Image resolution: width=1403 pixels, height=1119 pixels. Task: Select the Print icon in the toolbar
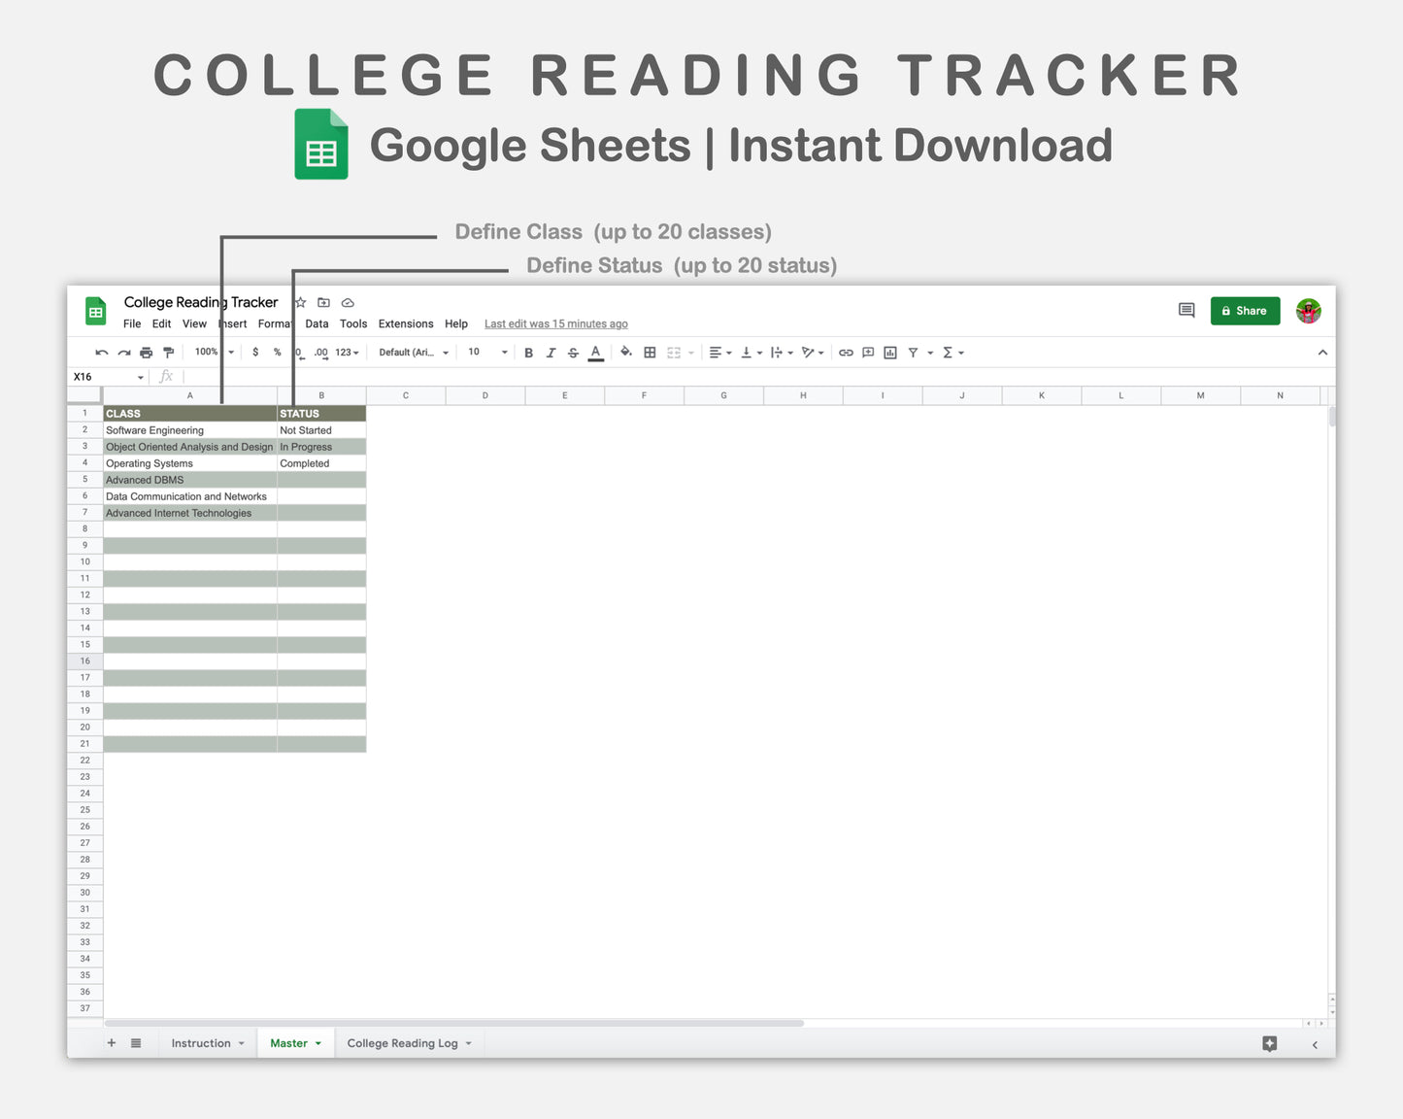pos(146,352)
